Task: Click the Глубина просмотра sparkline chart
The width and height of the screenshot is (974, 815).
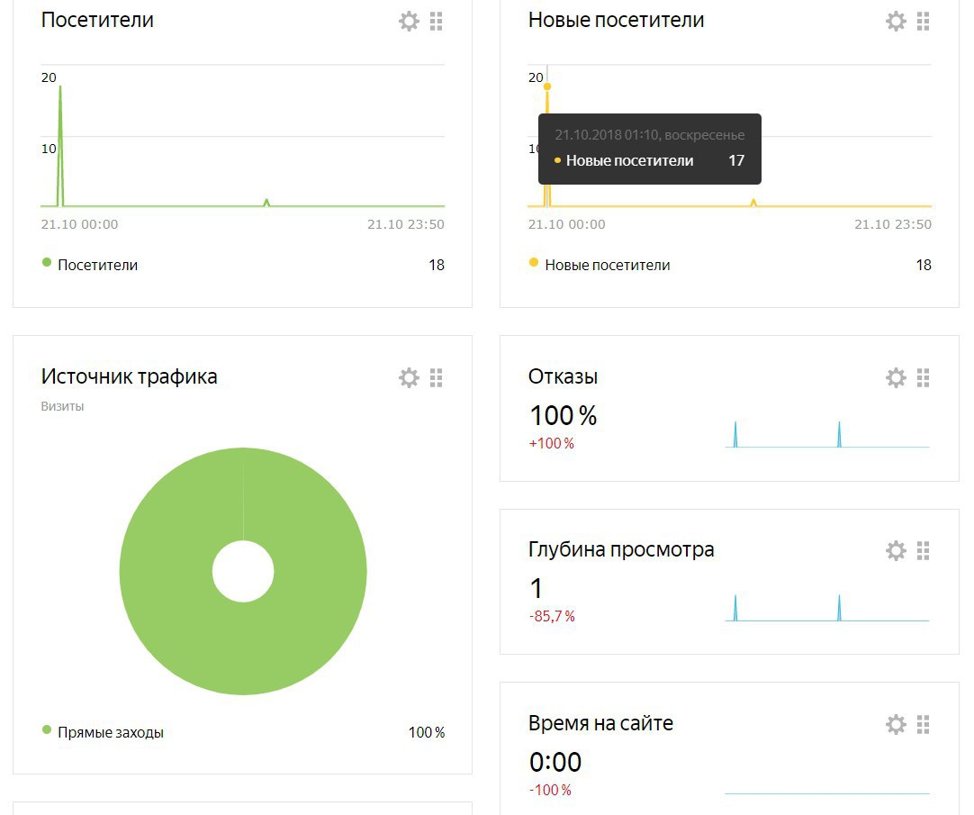Action: pyautogui.click(x=826, y=608)
